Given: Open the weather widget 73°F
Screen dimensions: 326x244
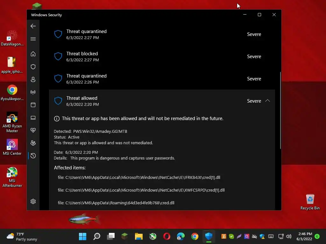Looking at the screenshot, I should point(22,236).
